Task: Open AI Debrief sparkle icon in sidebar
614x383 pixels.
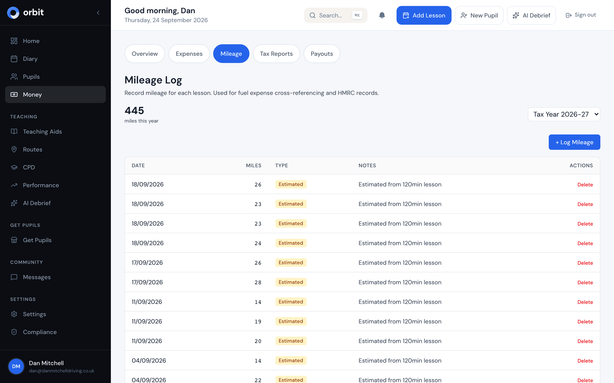Action: (x=14, y=203)
